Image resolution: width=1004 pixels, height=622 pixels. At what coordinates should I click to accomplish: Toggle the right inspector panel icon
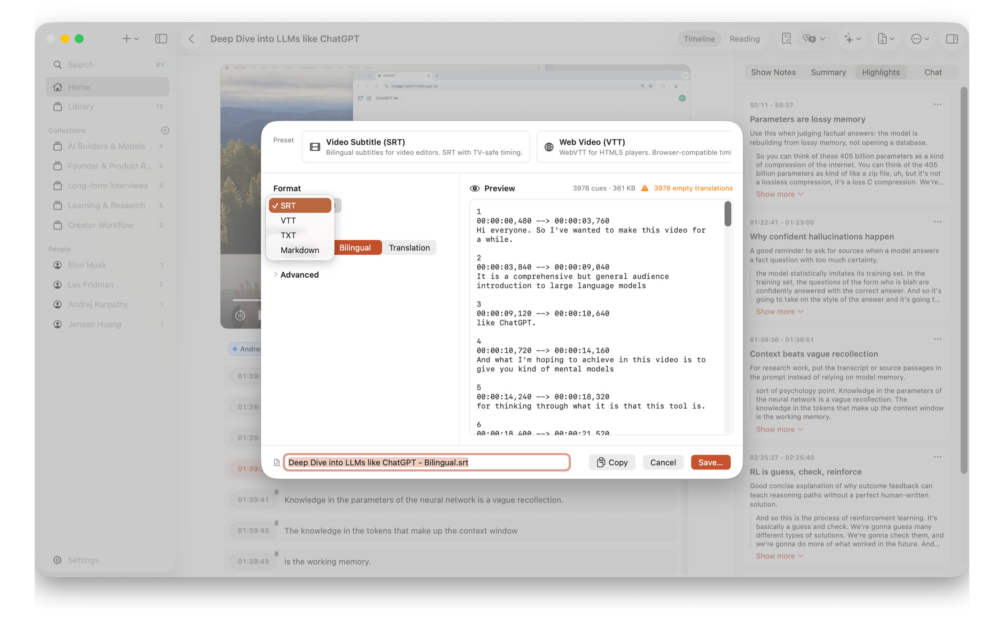click(952, 39)
